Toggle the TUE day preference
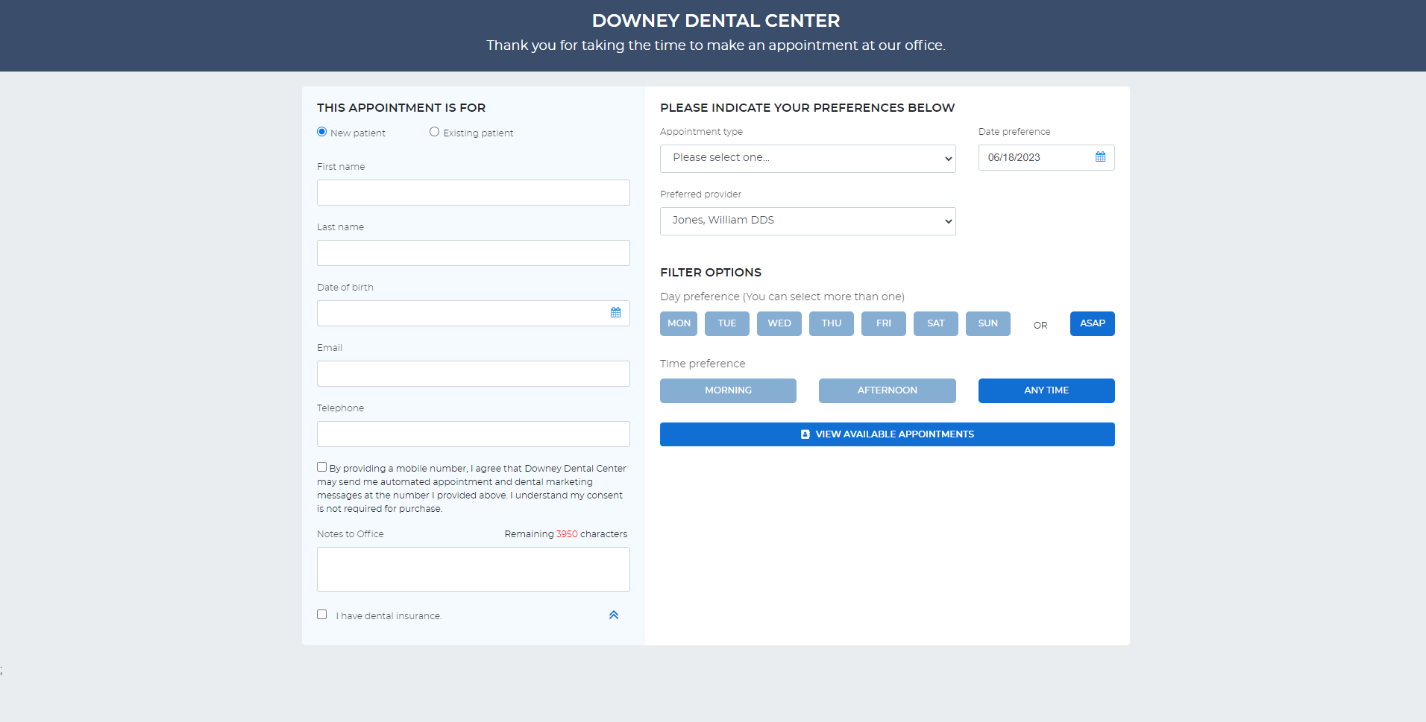Screen dimensions: 1426x722 [727, 323]
